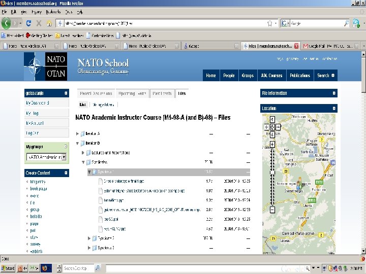Screen dimensions: 366x274
Task: Expand the Iteration A folder
Action: (x=77, y=134)
